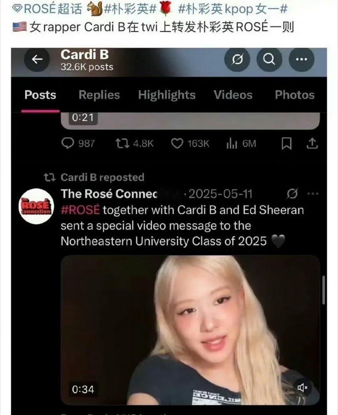Open The Rosé Connection profile avatar
338x415 pixels.
point(36,206)
